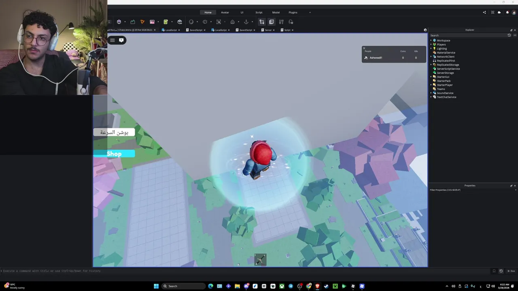Viewport: 518px width, 291px height.
Task: Toggle the in-game chat bubble icon
Action: tap(121, 40)
